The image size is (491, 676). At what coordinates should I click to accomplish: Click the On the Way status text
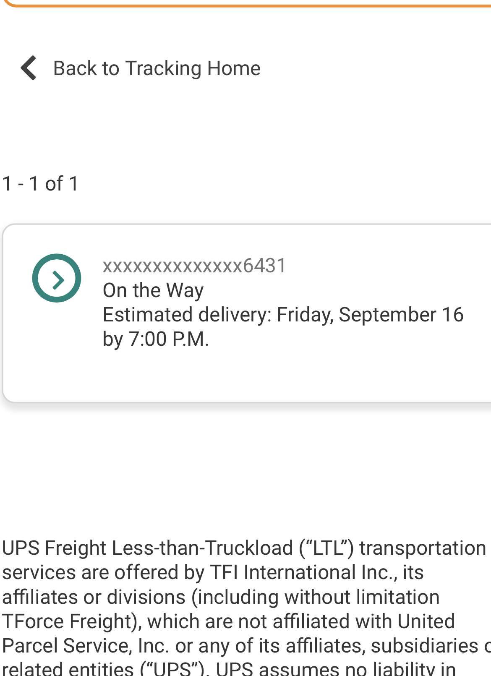point(153,290)
